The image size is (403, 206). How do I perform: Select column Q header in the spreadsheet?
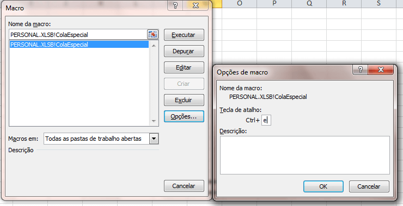tap(309, 4)
